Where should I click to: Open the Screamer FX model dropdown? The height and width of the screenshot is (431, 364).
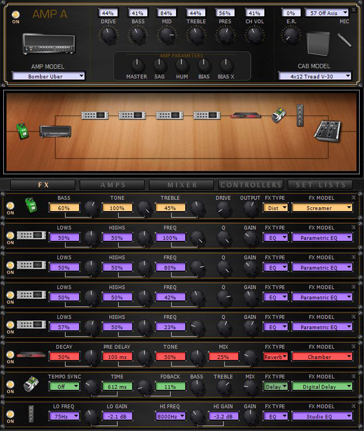coord(322,208)
